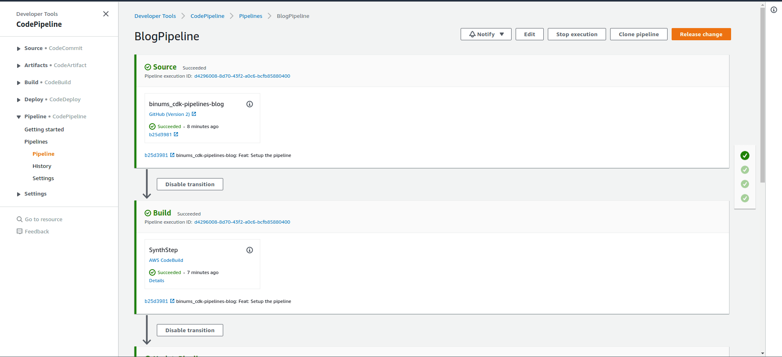Open Pipelines list in sidebar

pos(36,141)
